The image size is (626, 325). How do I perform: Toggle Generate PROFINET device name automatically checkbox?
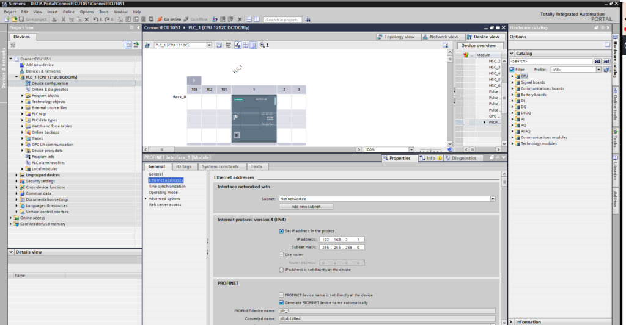click(x=281, y=302)
